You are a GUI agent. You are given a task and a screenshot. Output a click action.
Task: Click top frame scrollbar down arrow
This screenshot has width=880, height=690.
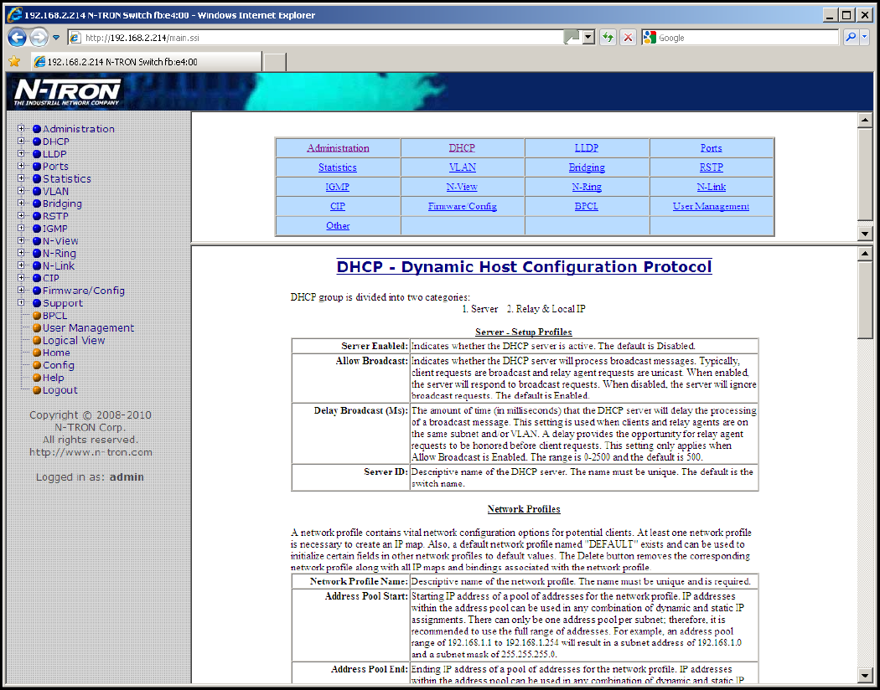[x=865, y=234]
